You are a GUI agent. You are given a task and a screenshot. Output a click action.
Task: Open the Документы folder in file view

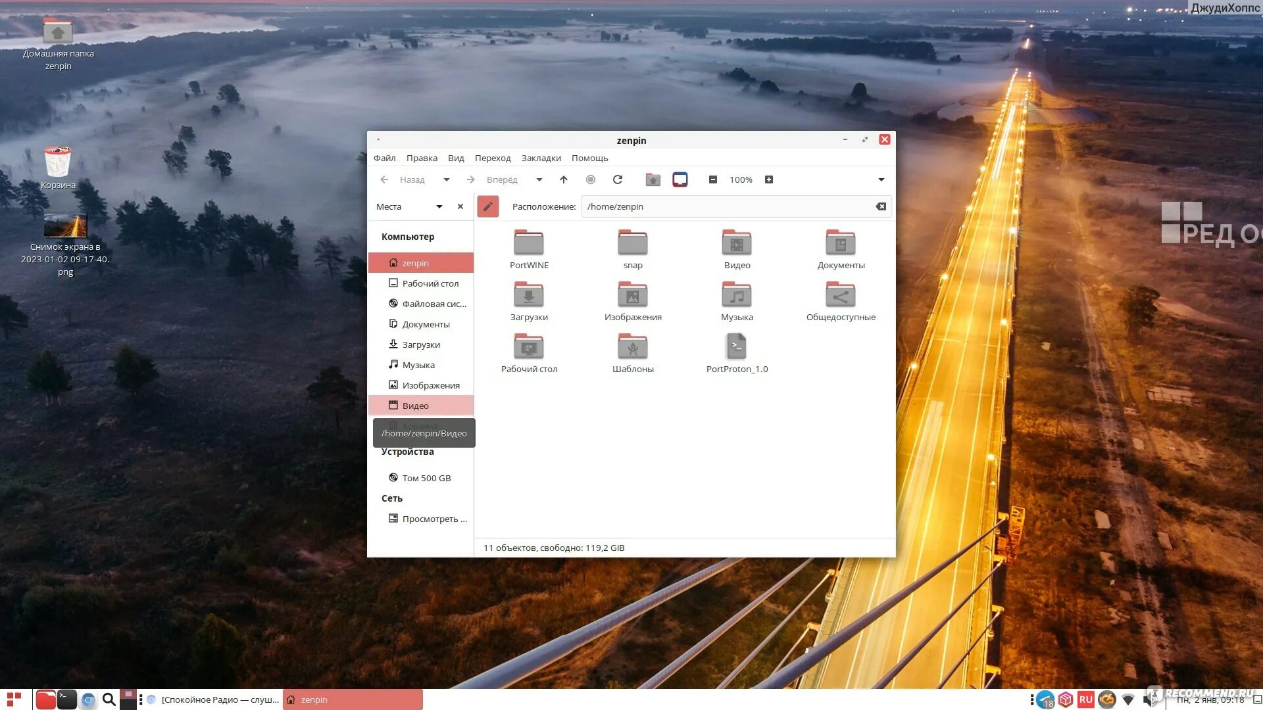(x=841, y=249)
